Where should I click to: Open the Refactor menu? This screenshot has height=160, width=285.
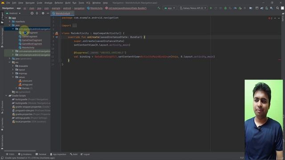[59, 3]
